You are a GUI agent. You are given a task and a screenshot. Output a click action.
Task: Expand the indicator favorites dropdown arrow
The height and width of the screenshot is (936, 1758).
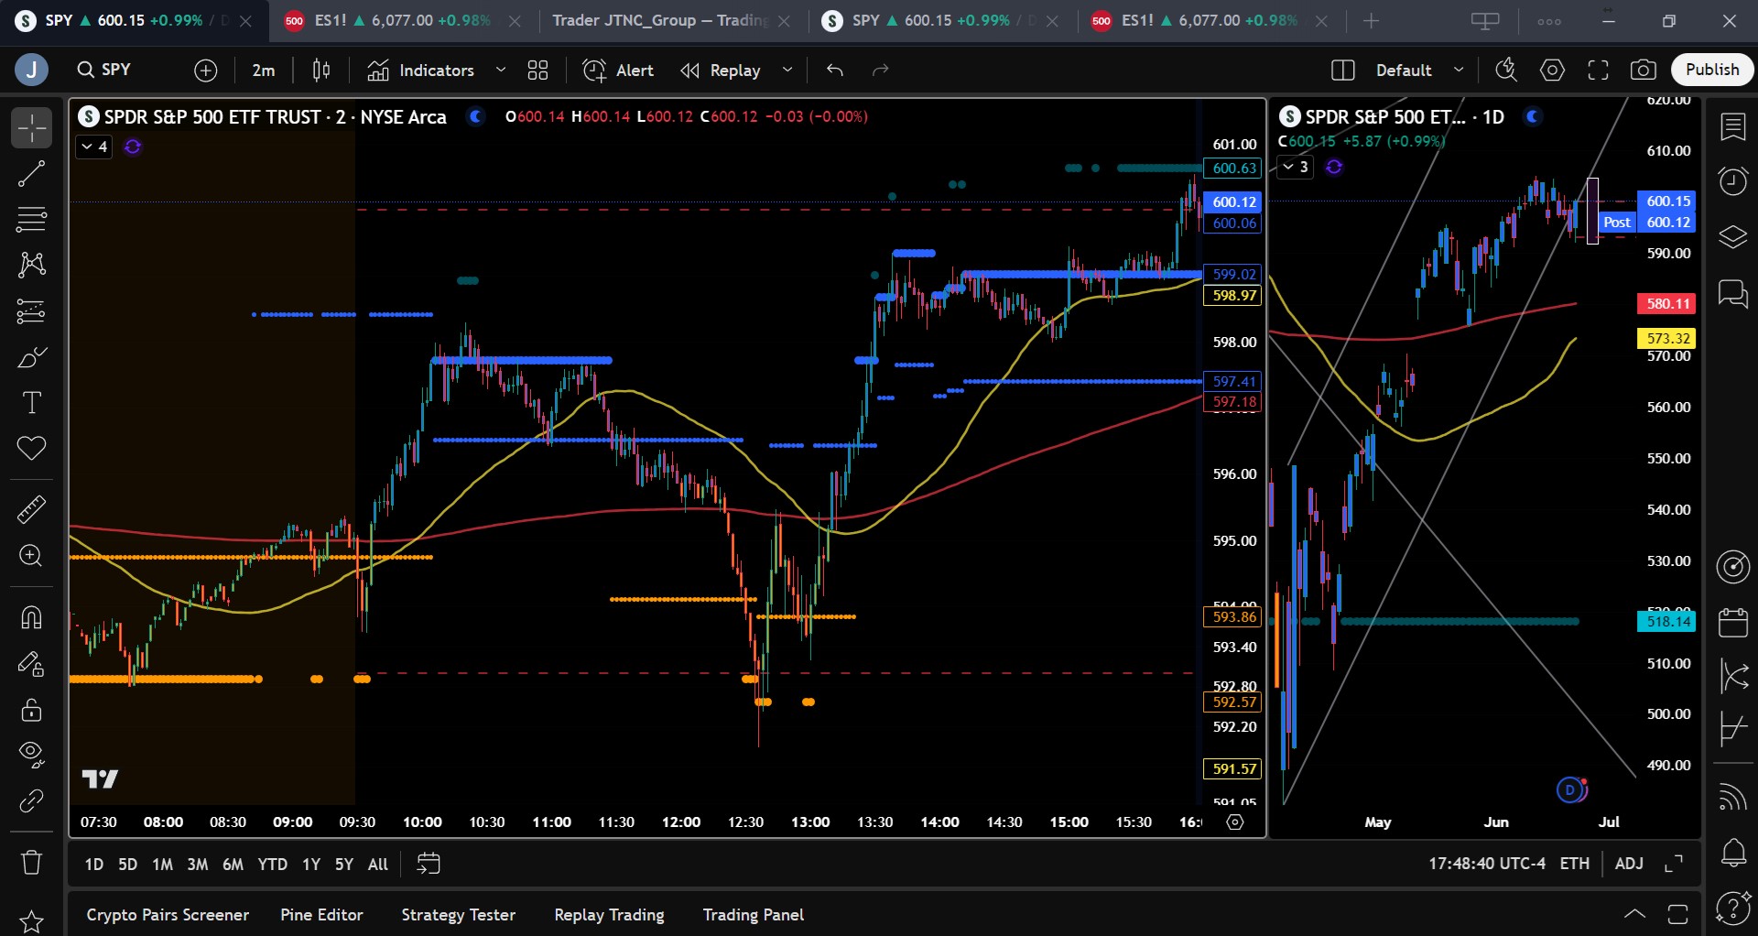[x=501, y=70]
